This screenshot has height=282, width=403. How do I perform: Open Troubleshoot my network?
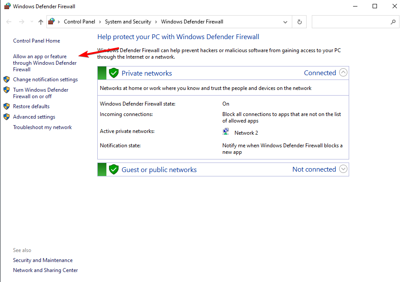(43, 127)
